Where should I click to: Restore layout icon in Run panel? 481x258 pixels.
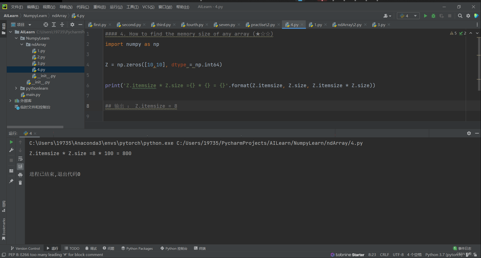click(x=11, y=171)
